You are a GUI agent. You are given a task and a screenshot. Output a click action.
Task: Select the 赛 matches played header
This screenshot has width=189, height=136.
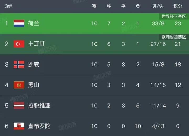click(x=94, y=6)
